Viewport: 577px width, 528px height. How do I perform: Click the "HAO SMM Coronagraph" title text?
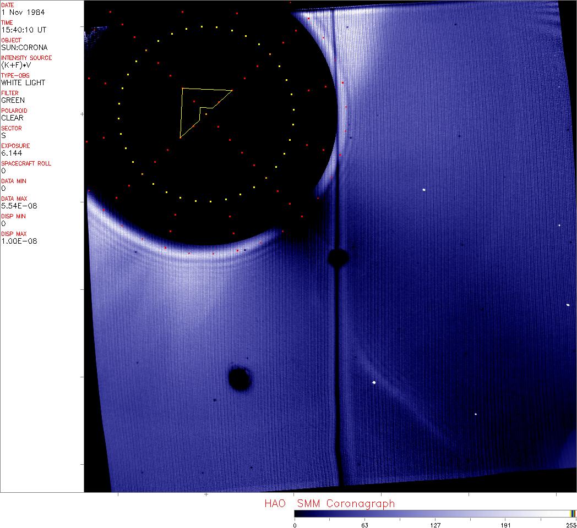329,503
